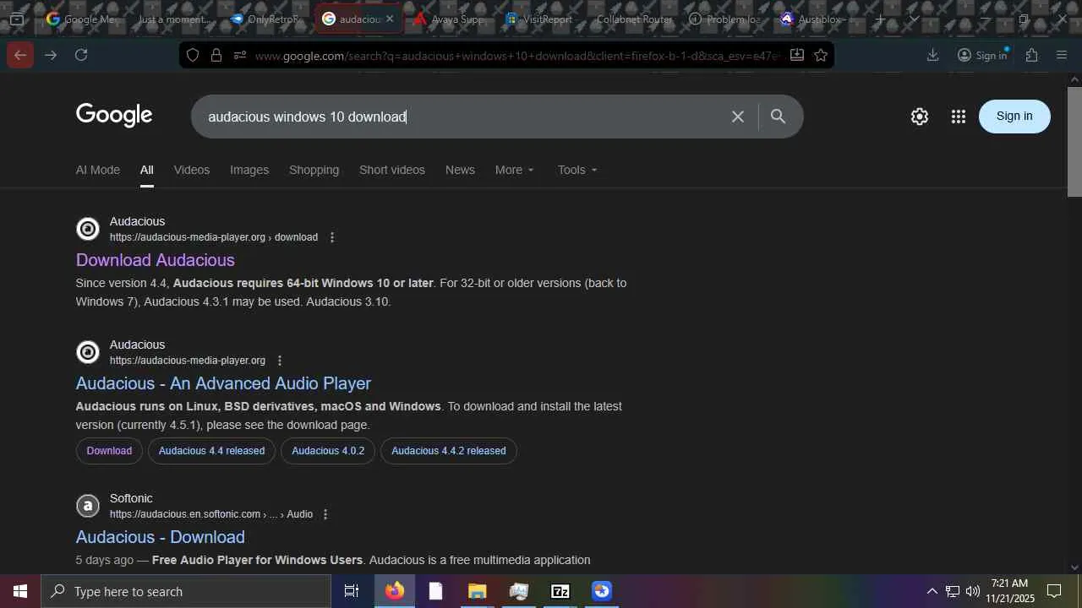
Task: Bookmark this page with the star
Action: pyautogui.click(x=821, y=55)
